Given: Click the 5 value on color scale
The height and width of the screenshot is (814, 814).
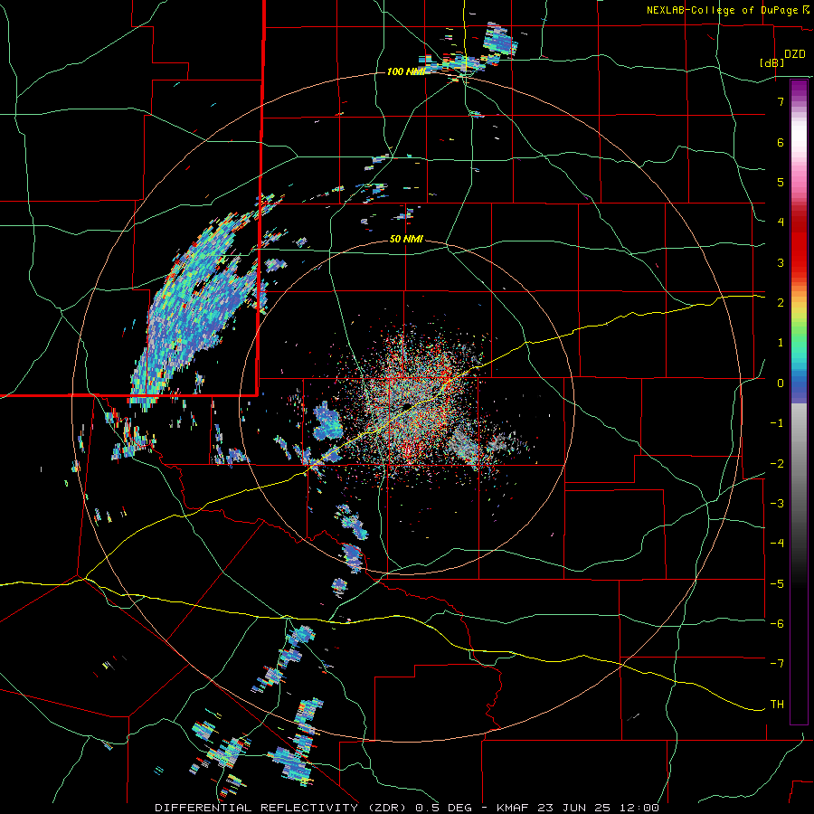Looking at the screenshot, I should click(781, 182).
